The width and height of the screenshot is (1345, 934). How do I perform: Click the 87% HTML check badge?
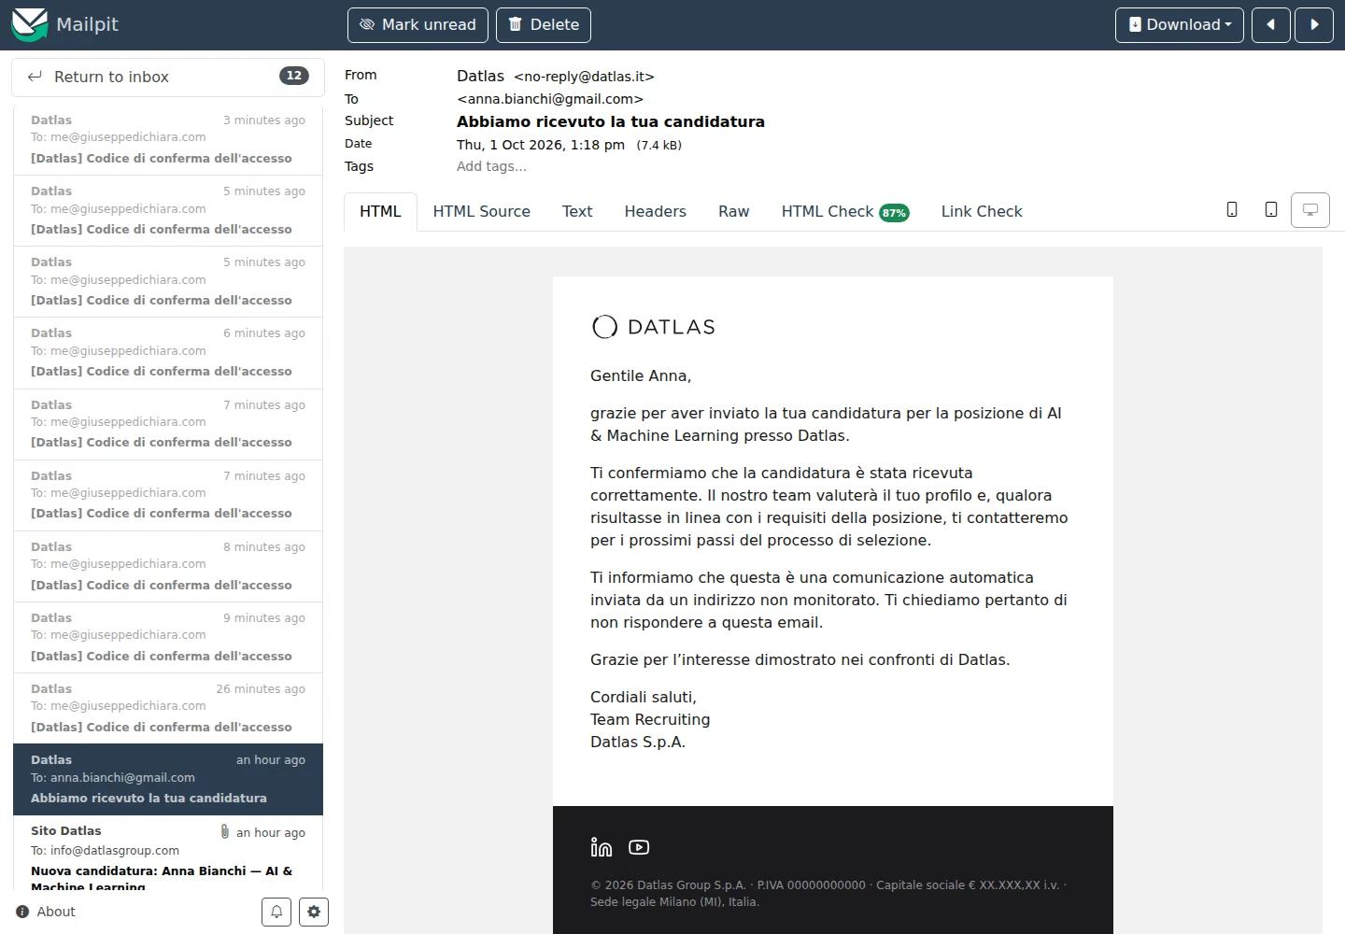tap(894, 213)
